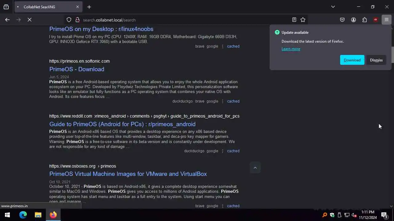This screenshot has width=394, height=221.
Task: Open the Extensions menu
Action: point(364,20)
